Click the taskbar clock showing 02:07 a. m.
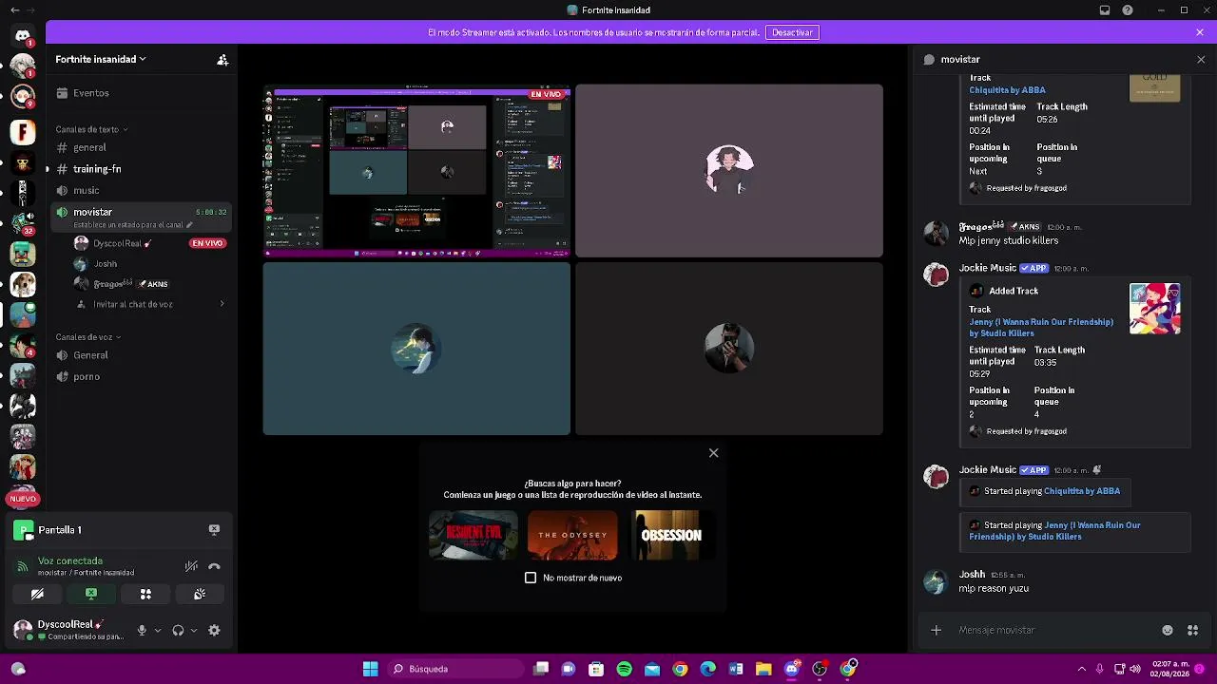This screenshot has height=684, width=1217. [1169, 669]
